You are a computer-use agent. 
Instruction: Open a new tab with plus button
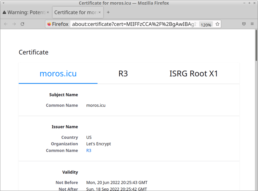[x=108, y=12]
